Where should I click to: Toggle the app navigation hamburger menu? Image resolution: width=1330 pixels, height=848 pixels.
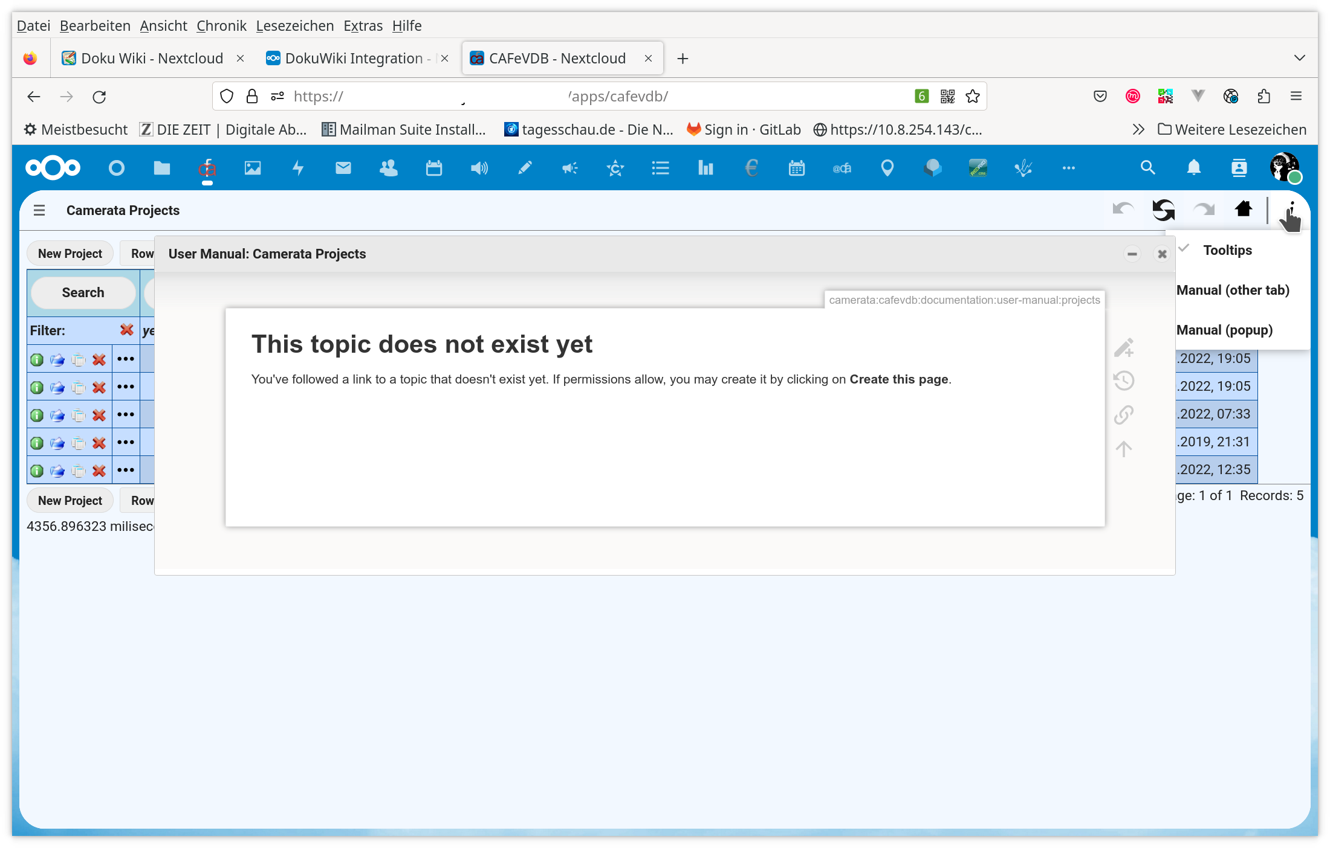[x=39, y=210]
